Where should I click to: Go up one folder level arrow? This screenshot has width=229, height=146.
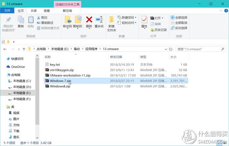[24, 49]
